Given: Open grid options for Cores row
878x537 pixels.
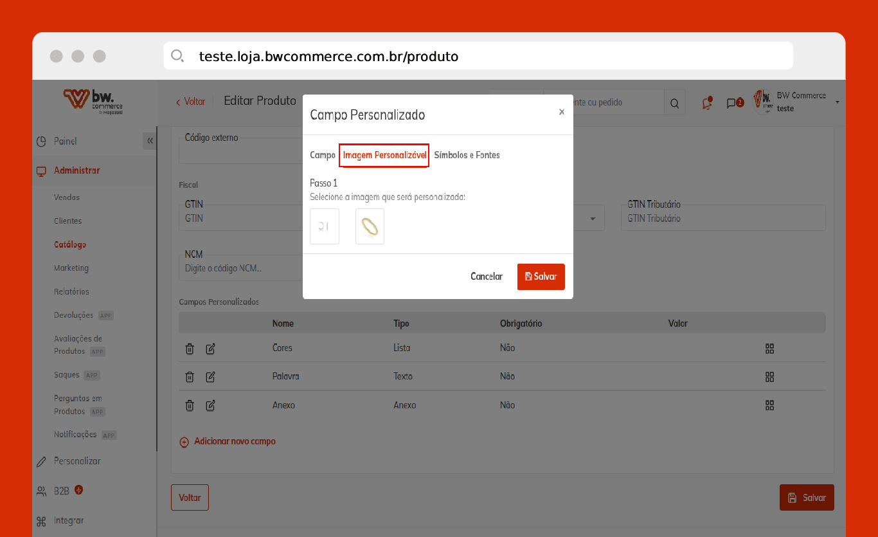Looking at the screenshot, I should pos(769,349).
